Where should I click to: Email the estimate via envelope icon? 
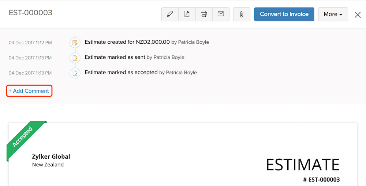(221, 14)
